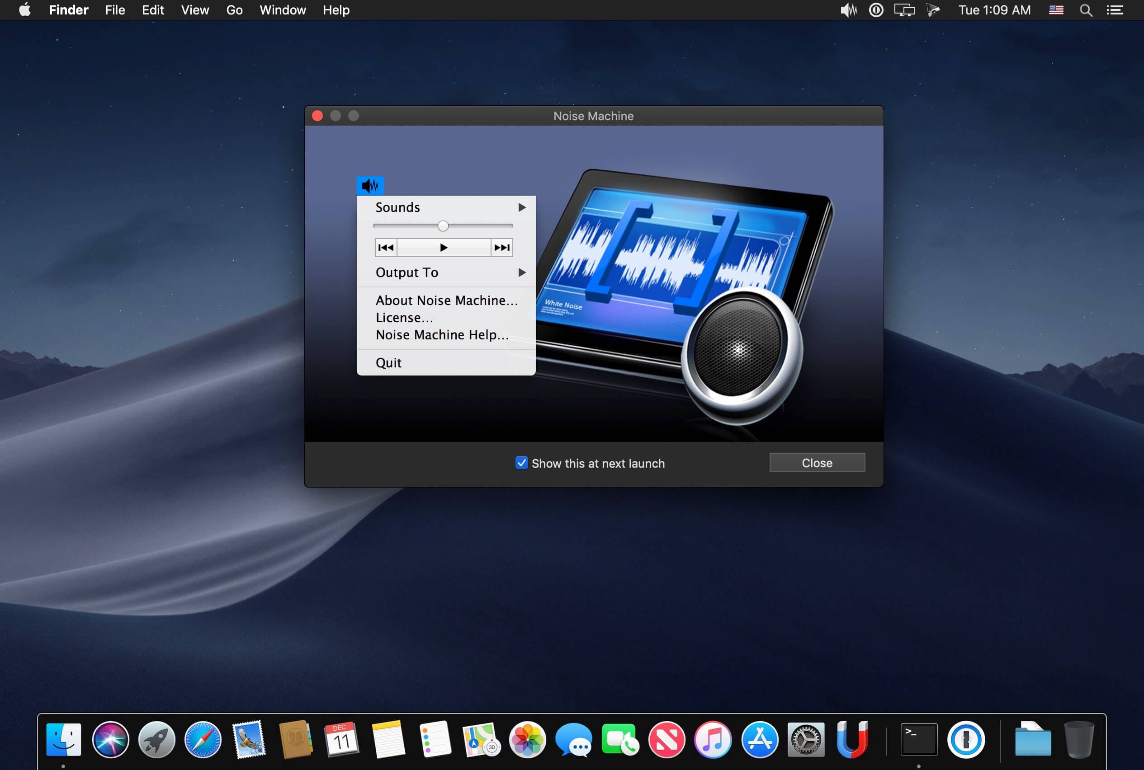The height and width of the screenshot is (770, 1144).
Task: Launch Safari from the Dock
Action: (x=203, y=739)
